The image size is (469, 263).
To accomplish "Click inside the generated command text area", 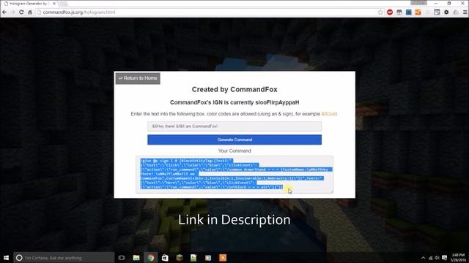I will (234, 175).
